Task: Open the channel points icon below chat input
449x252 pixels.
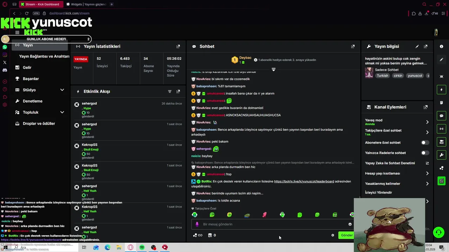Action: [x=198, y=235]
